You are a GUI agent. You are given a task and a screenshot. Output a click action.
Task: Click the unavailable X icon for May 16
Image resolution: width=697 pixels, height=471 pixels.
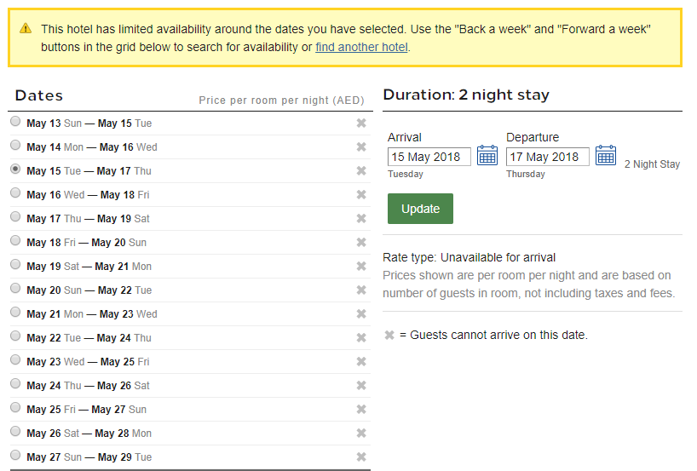click(x=361, y=195)
